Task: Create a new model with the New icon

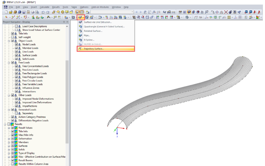Action: pyautogui.click(x=6, y=12)
